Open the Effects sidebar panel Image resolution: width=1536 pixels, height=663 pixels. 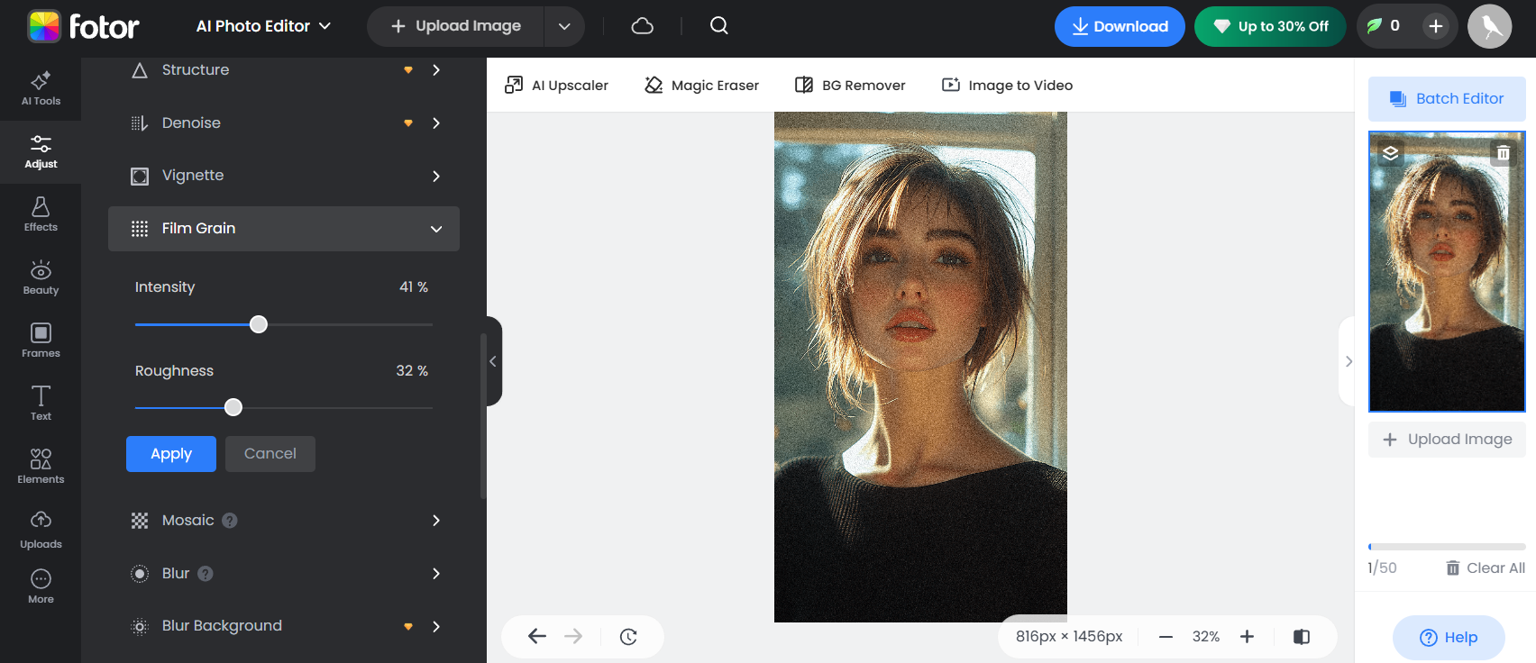[x=41, y=214]
